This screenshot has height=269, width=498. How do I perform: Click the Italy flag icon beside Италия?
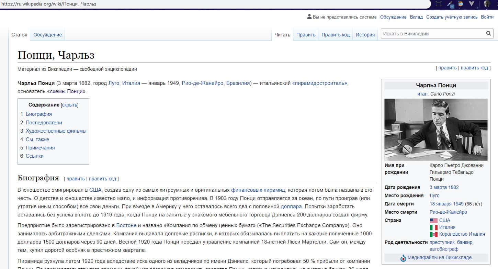434,227
